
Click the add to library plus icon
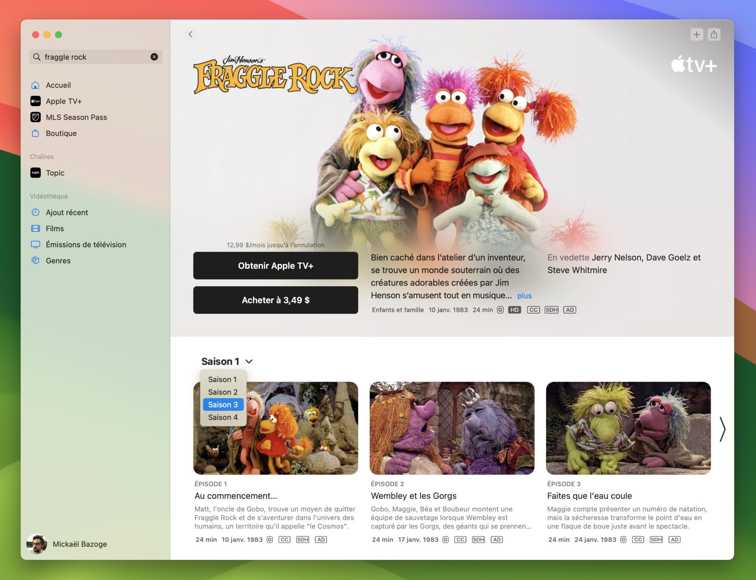[x=696, y=33]
